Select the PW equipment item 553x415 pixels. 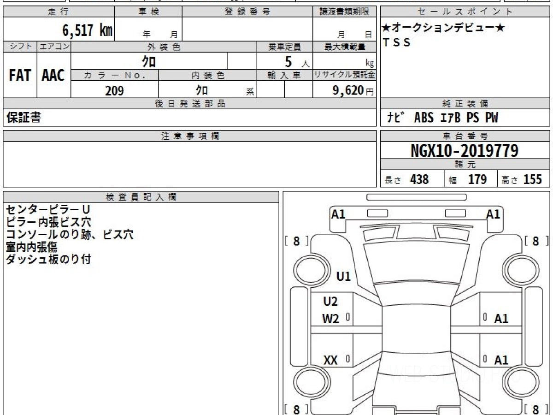(x=491, y=118)
